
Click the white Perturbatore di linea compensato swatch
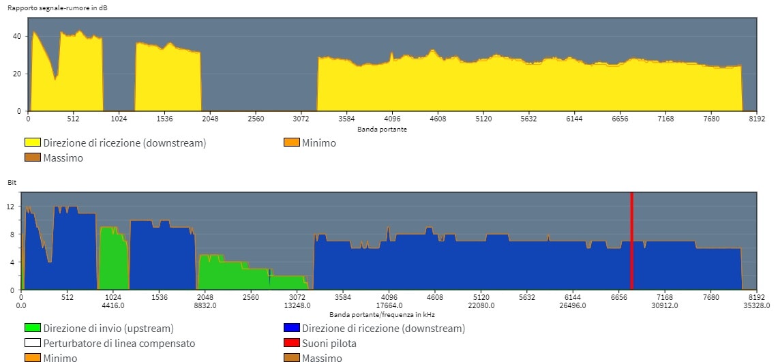(33, 344)
